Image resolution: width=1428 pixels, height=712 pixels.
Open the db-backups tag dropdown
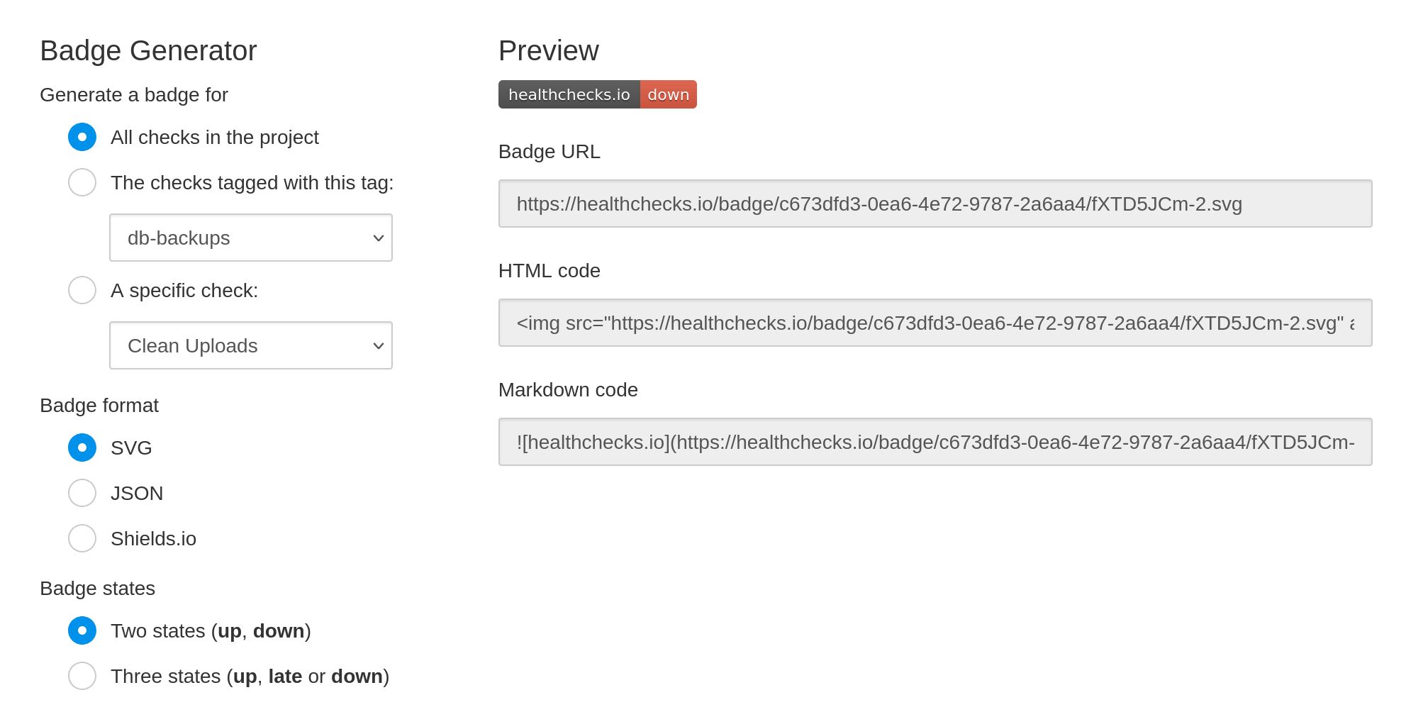point(250,238)
